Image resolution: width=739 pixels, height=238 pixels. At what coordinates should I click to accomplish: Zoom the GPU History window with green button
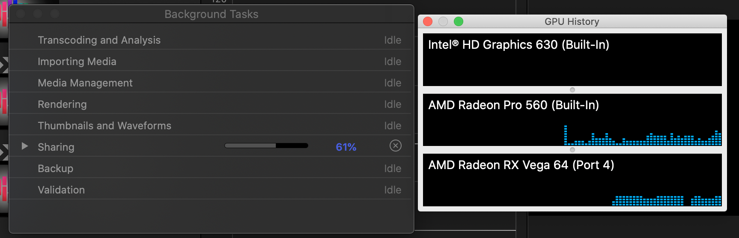[459, 21]
